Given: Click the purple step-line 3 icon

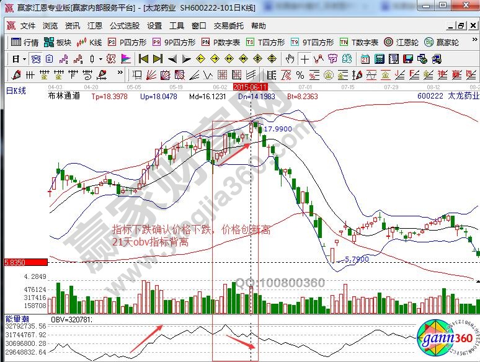Looking at the screenshot, I should pyautogui.click(x=64, y=59).
